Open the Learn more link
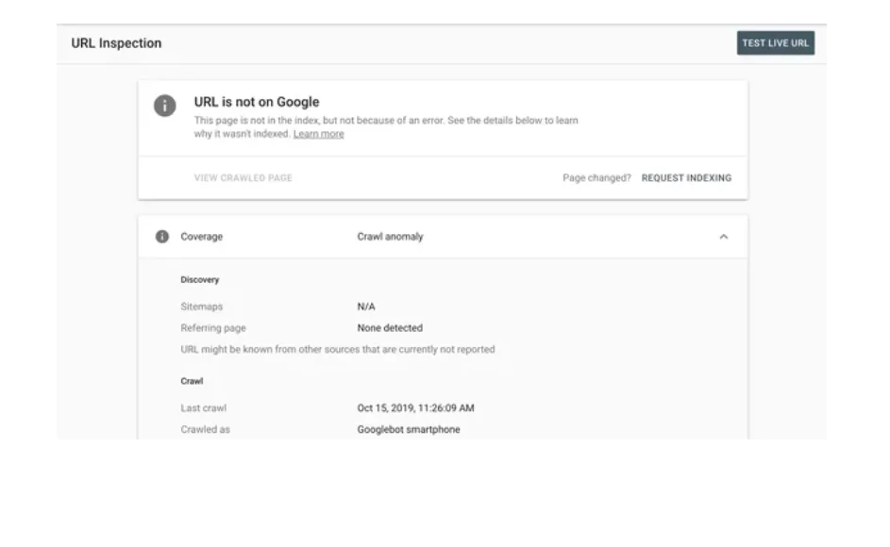The width and height of the screenshot is (890, 547). (319, 133)
